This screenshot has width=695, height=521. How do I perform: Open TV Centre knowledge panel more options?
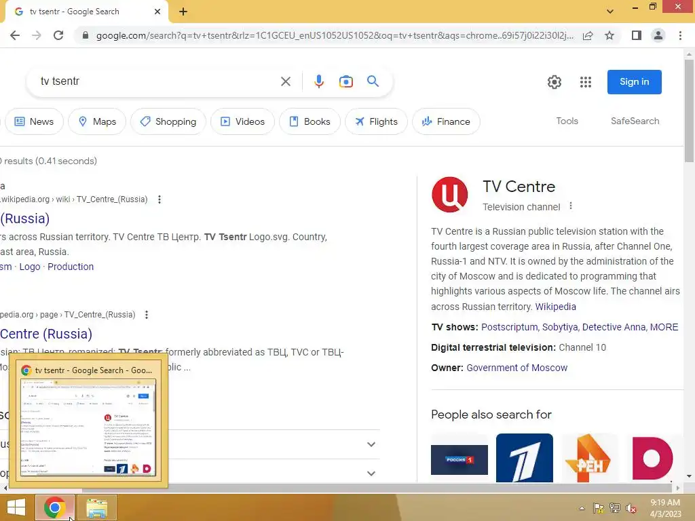pyautogui.click(x=571, y=206)
